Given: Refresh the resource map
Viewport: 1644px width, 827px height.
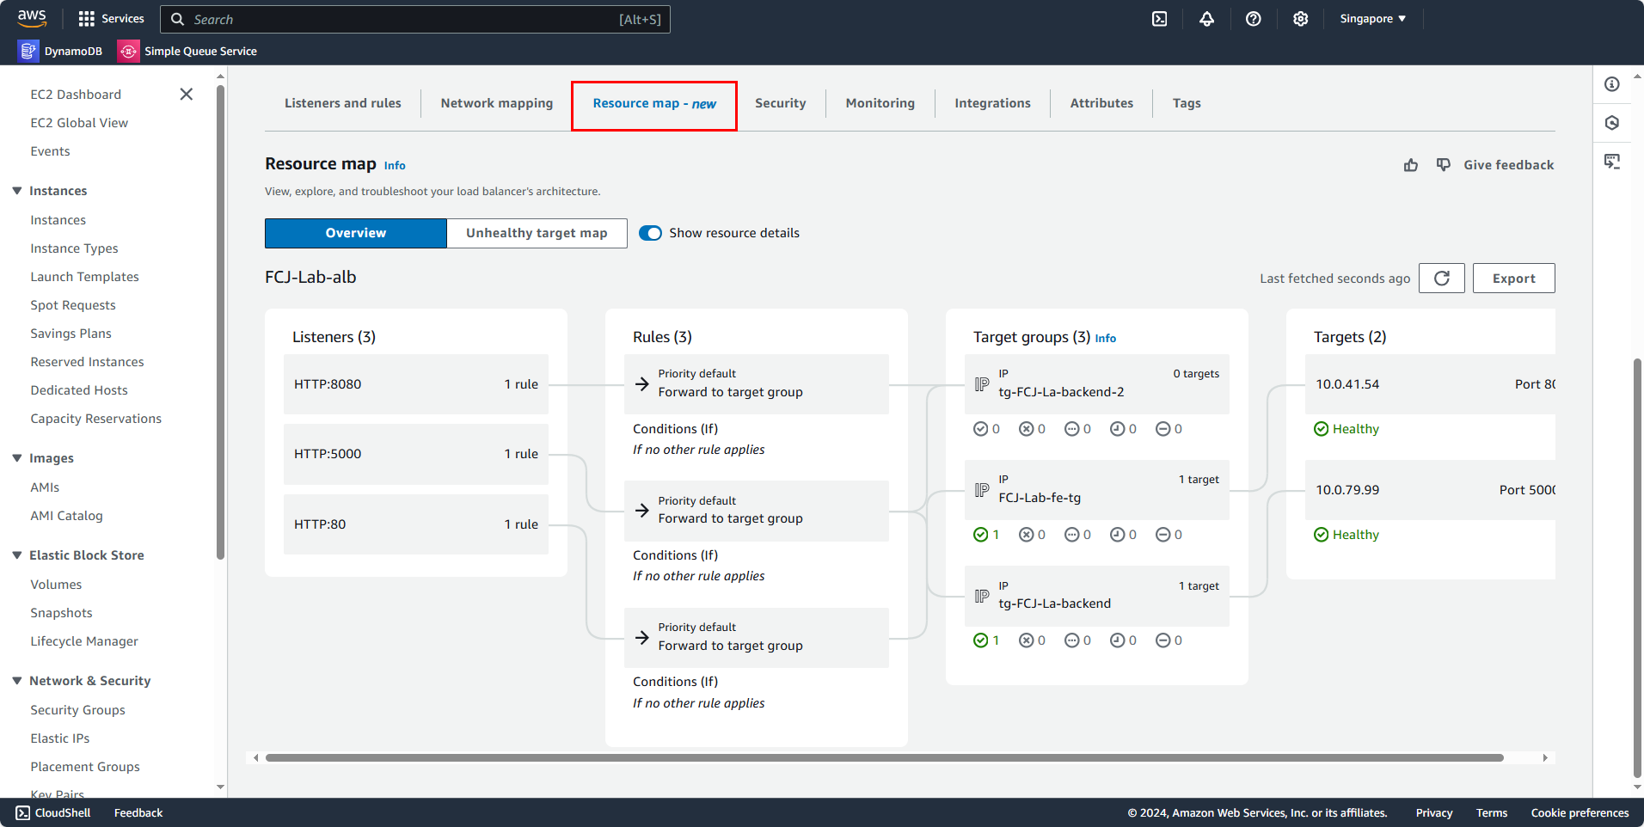Looking at the screenshot, I should coord(1442,278).
